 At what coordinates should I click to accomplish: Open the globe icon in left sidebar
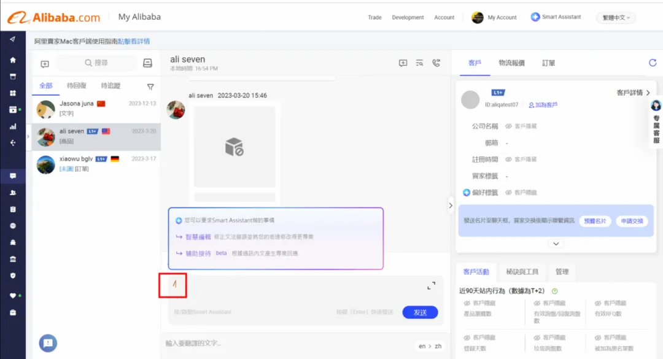pyautogui.click(x=13, y=226)
